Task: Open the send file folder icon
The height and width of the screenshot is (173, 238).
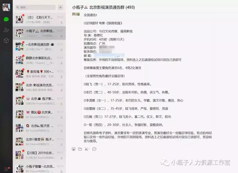Action: tap(80, 149)
